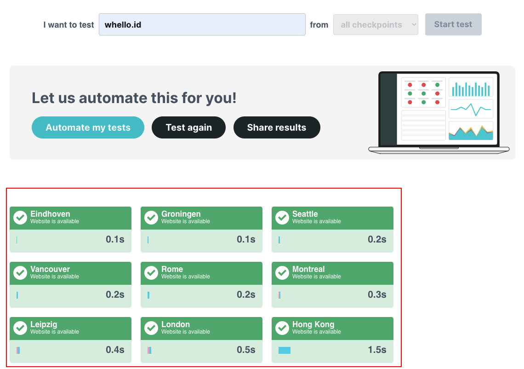Focus the whello.id URL input field
Image resolution: width=524 pixels, height=369 pixels.
coord(202,25)
